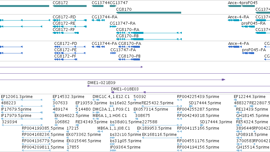Select the RP004199385.5prime EST label
Screen dimensions: 270x152
[x=43, y=128]
